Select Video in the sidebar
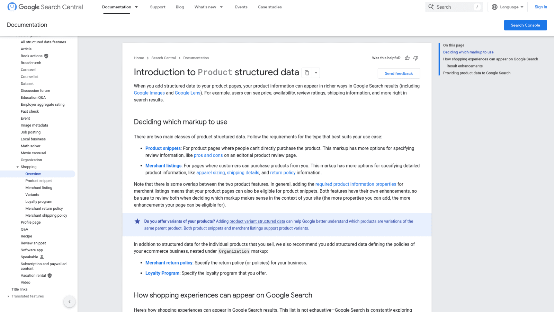The height and width of the screenshot is (312, 554). coord(25,283)
